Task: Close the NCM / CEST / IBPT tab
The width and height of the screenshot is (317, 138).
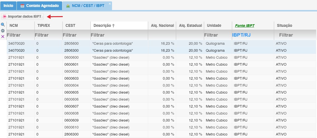Action: (110, 4)
